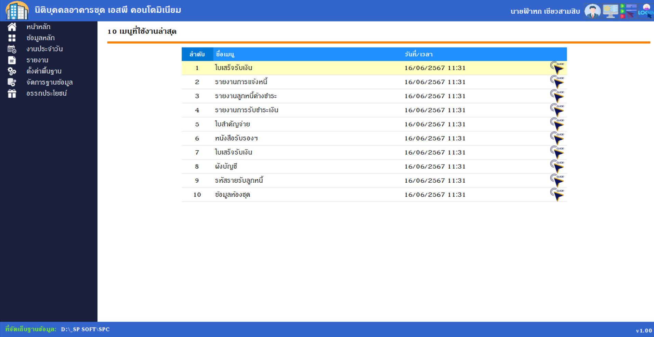Screen dimensions: 654x337
Task: Click the username นายฟ้าหก เขียวสามสิบ
Action: [545, 11]
